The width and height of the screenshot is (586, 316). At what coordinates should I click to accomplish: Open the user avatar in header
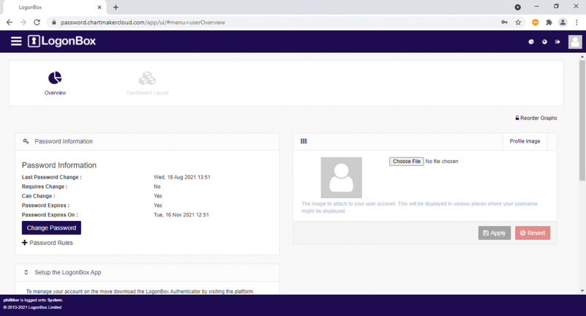575,42
